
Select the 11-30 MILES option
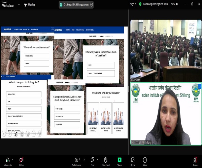tap(67, 117)
